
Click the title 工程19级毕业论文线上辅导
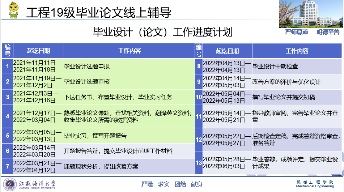[x=99, y=12]
